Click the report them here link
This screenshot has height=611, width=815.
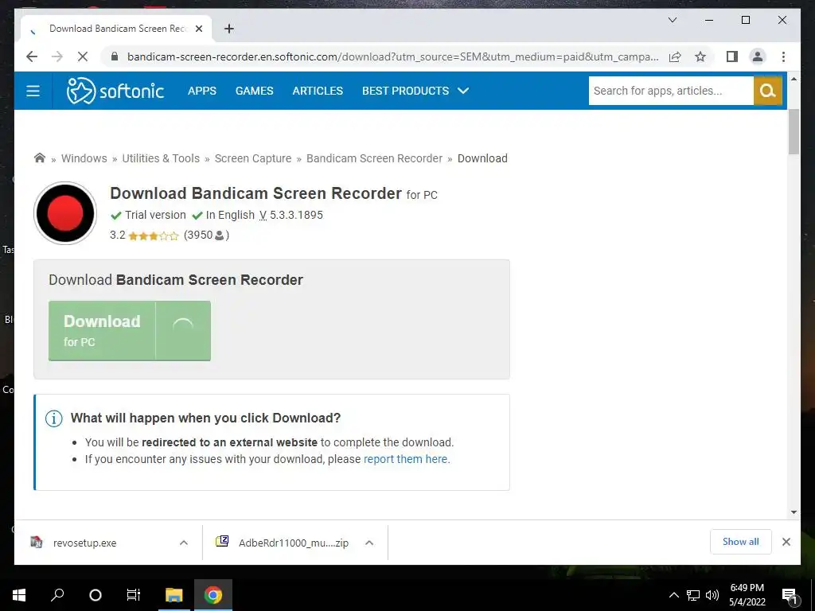point(405,459)
